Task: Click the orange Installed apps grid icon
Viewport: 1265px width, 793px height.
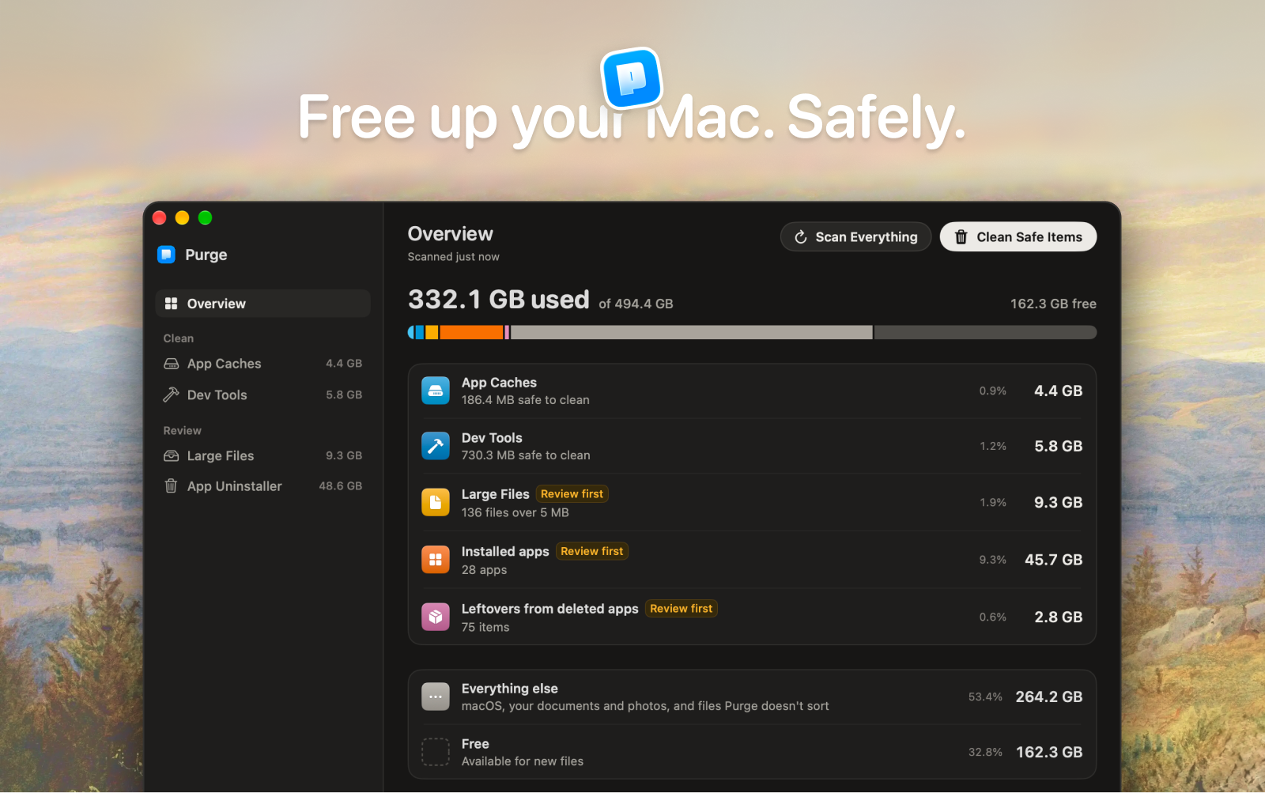Action: coord(436,560)
